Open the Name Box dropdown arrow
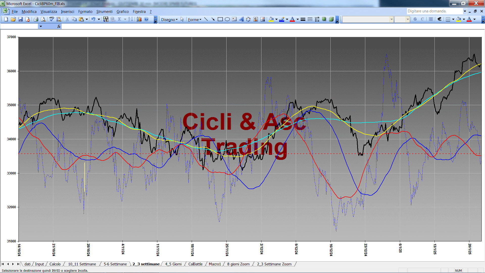Image resolution: width=485 pixels, height=273 pixels. [x=41, y=26]
